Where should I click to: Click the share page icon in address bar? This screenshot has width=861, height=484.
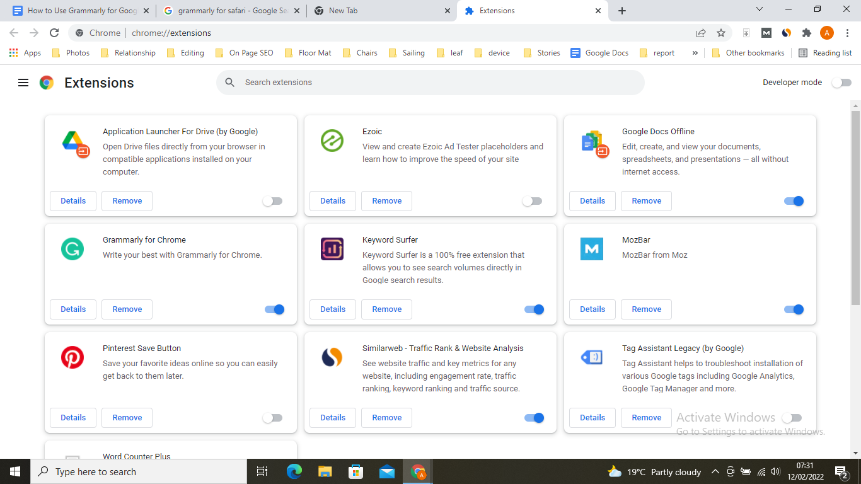point(701,33)
